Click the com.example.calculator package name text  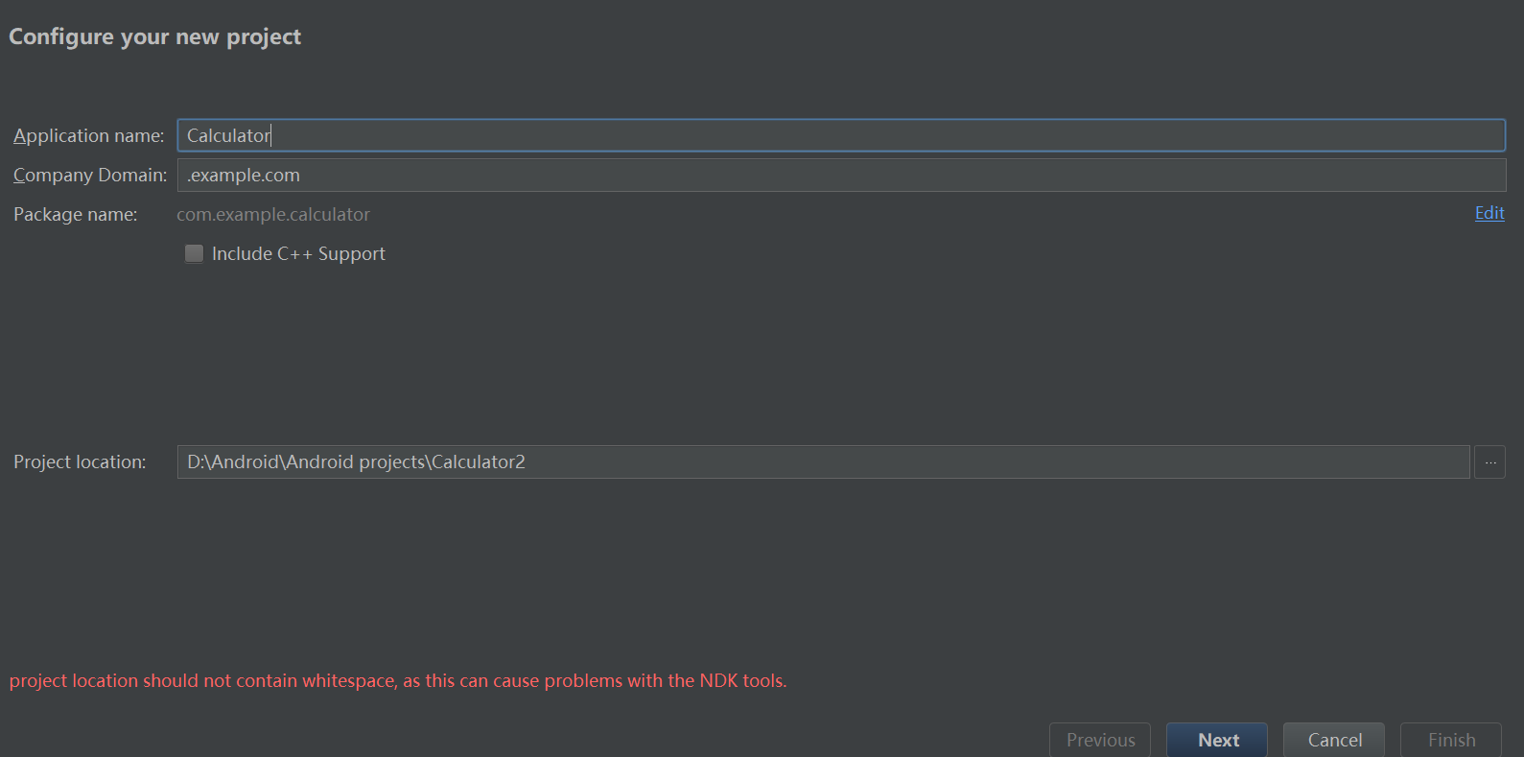tap(273, 215)
